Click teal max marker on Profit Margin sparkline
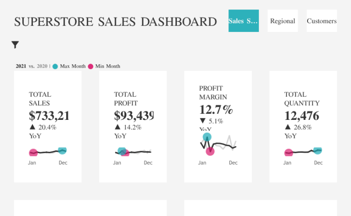 (207, 137)
